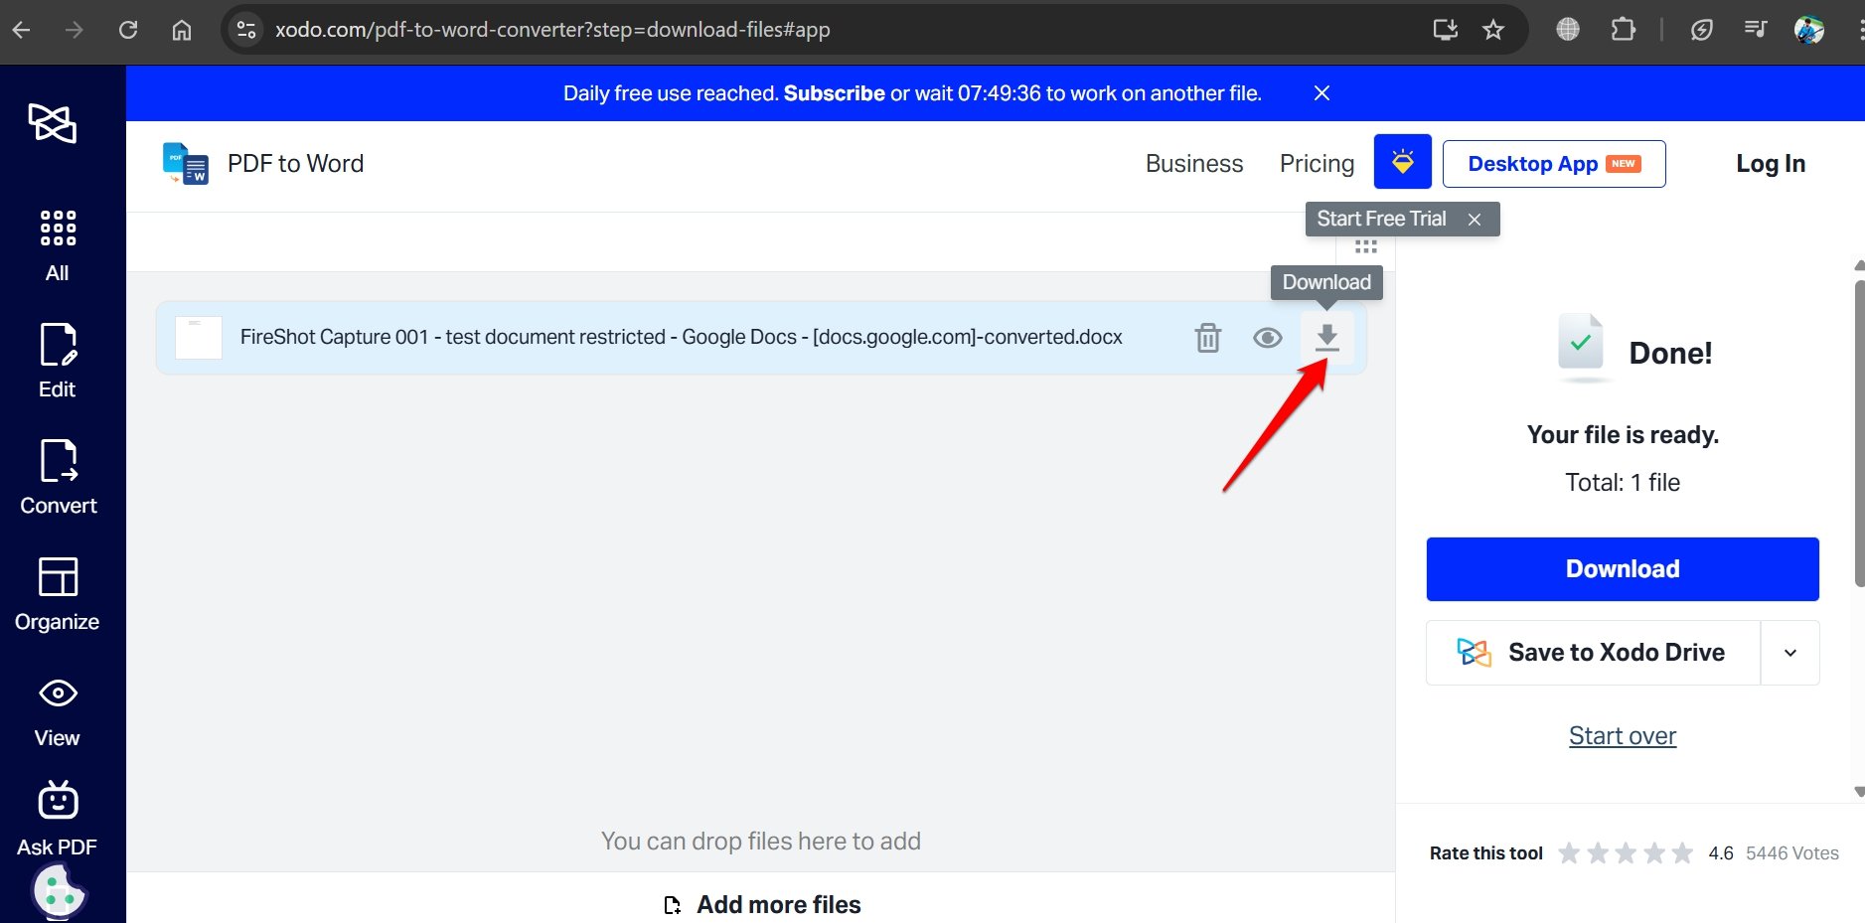Click the PDF to Word tool icon
The image size is (1865, 923).
(186, 163)
